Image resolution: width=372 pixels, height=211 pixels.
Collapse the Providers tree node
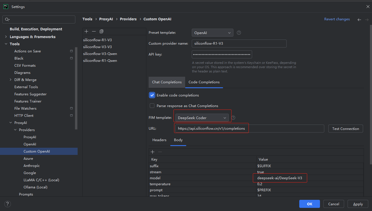[x=15, y=130]
